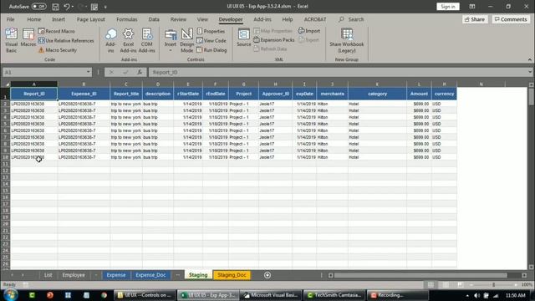Open Share Workbook (Legacy)
This screenshot has height=301, width=535.
pos(347,40)
